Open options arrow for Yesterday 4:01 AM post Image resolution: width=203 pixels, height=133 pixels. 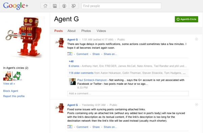(196, 104)
